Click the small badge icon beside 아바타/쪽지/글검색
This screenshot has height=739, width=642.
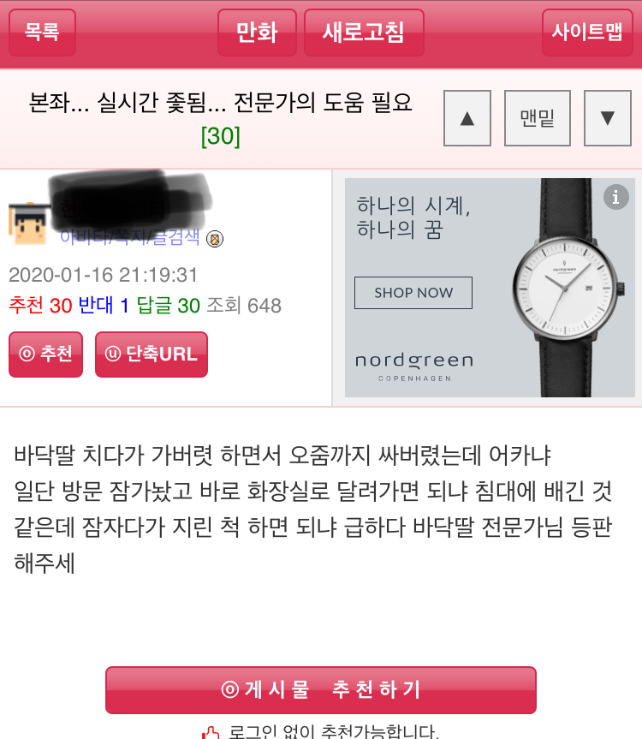215,240
